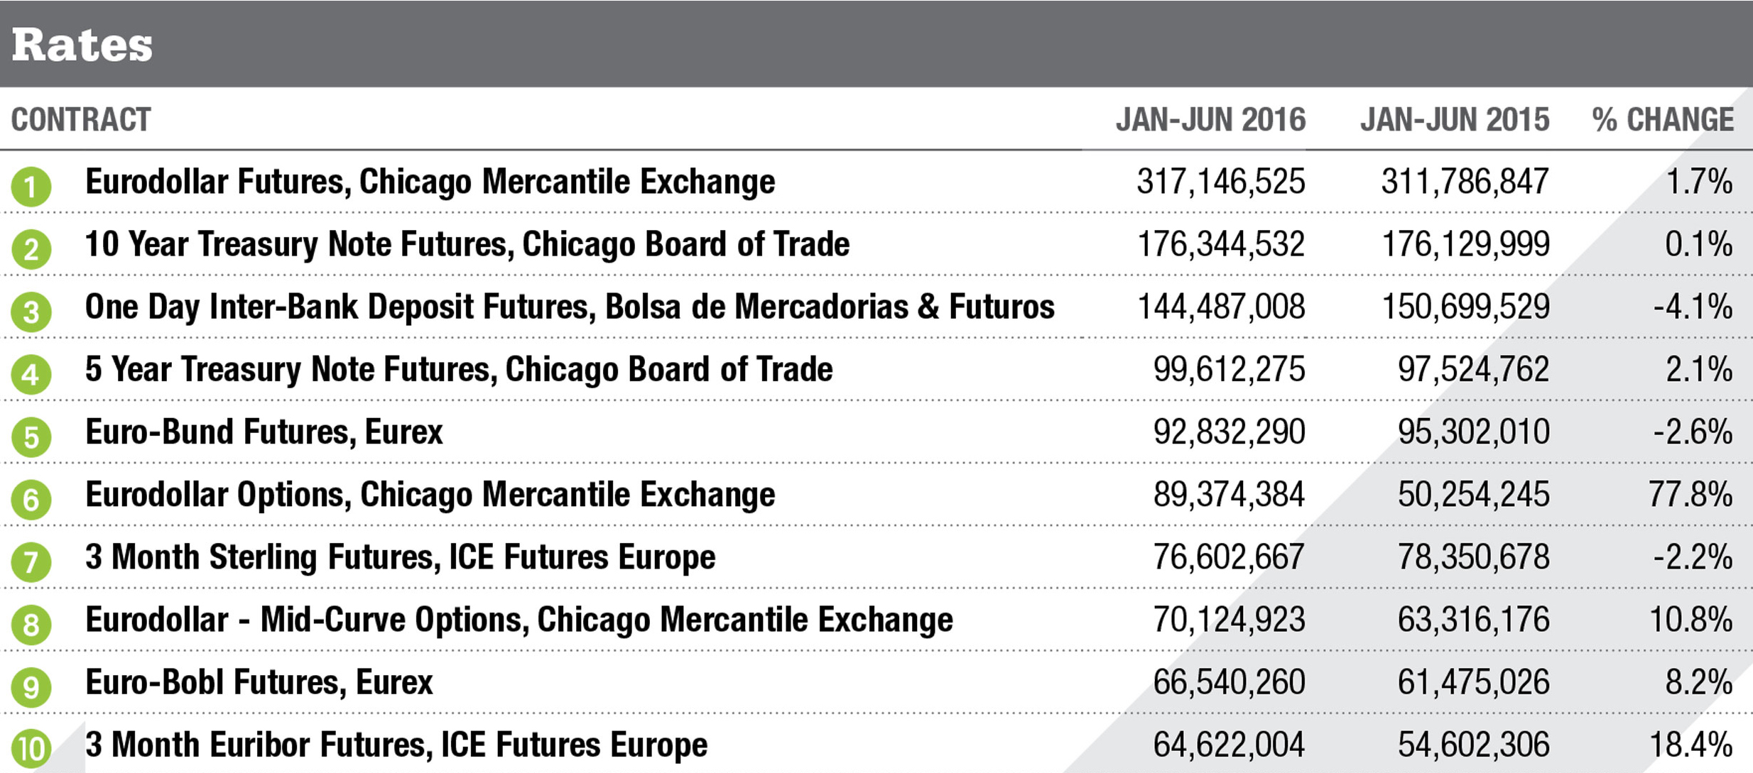This screenshot has height=773, width=1753.
Task: Click the 54,602,306 Euribor 2015 volume
Action: click(x=1473, y=745)
